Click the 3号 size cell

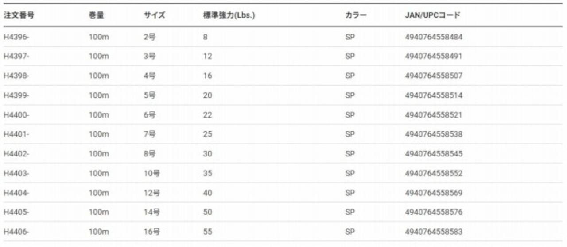click(x=150, y=57)
